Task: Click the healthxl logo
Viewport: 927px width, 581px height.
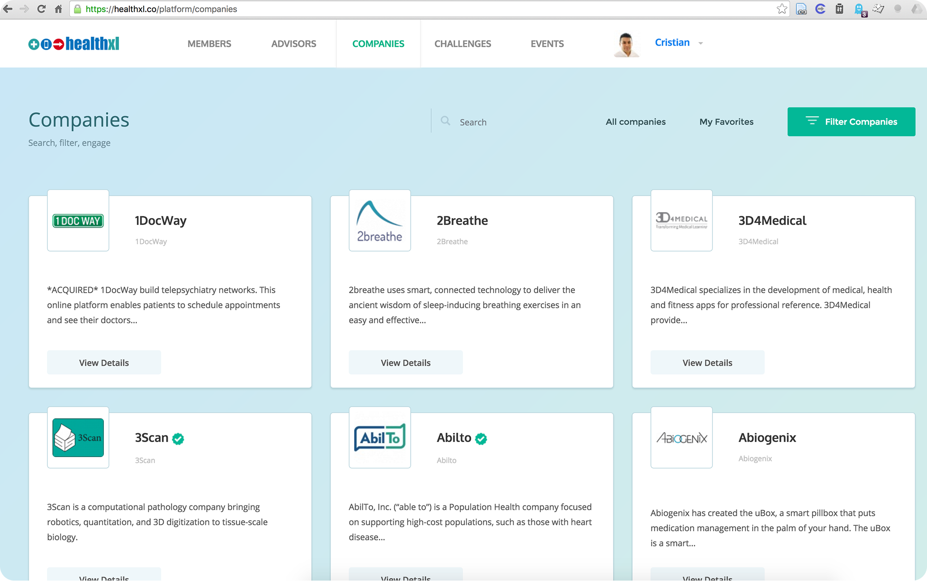Action: tap(73, 43)
